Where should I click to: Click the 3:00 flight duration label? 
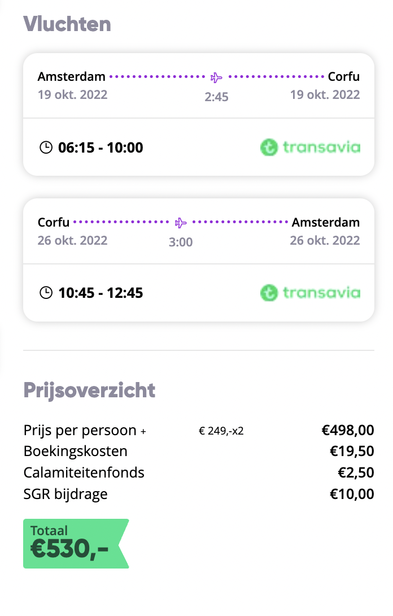click(181, 242)
